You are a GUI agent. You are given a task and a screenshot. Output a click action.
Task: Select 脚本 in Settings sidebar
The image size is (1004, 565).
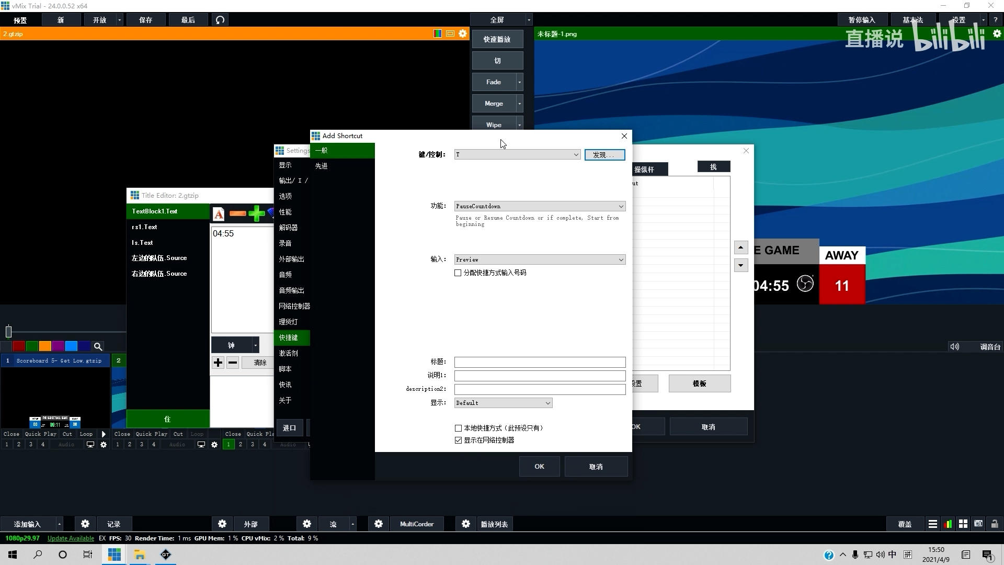tap(285, 369)
